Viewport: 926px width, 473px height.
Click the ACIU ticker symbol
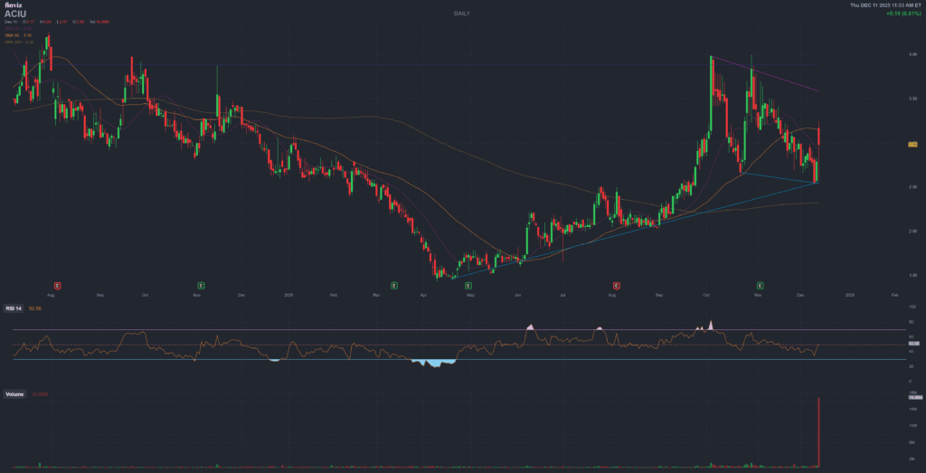tap(16, 14)
